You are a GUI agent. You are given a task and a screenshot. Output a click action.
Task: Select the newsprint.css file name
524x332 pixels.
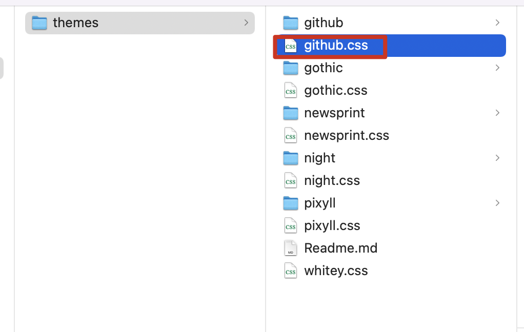click(x=347, y=136)
